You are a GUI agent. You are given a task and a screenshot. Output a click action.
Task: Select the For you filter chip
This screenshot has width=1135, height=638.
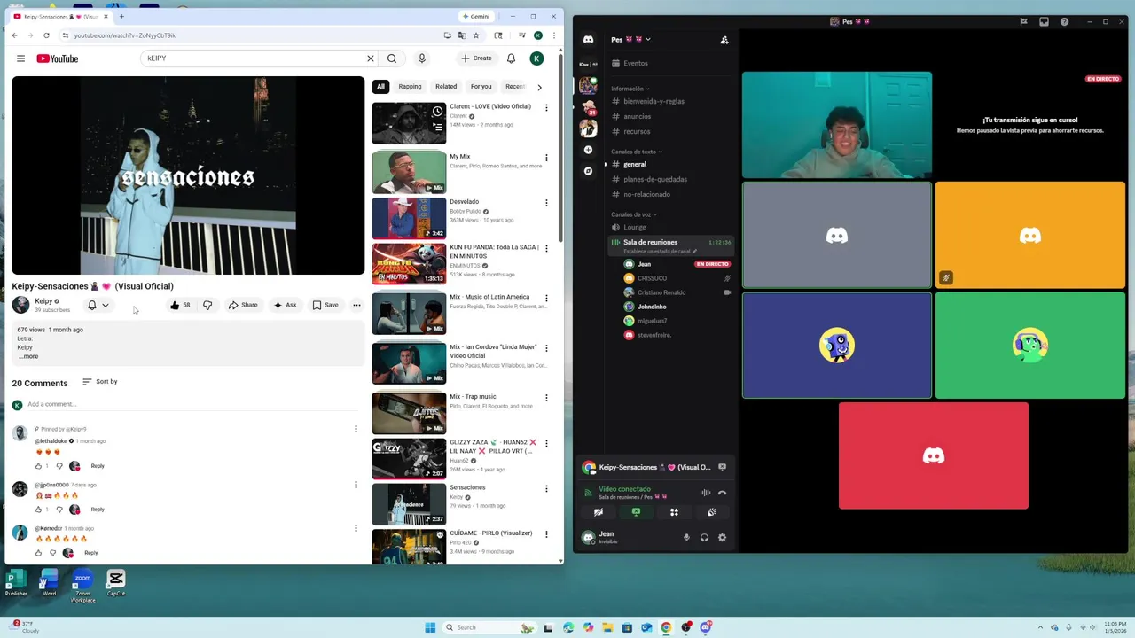[481, 87]
